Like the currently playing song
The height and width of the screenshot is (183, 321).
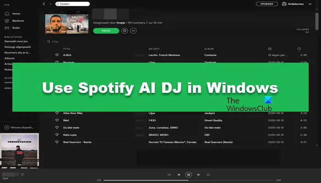(x=22, y=174)
